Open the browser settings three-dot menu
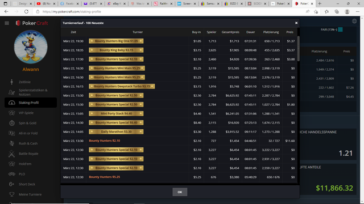Screen dimensions: 364x204 point(358,11)
